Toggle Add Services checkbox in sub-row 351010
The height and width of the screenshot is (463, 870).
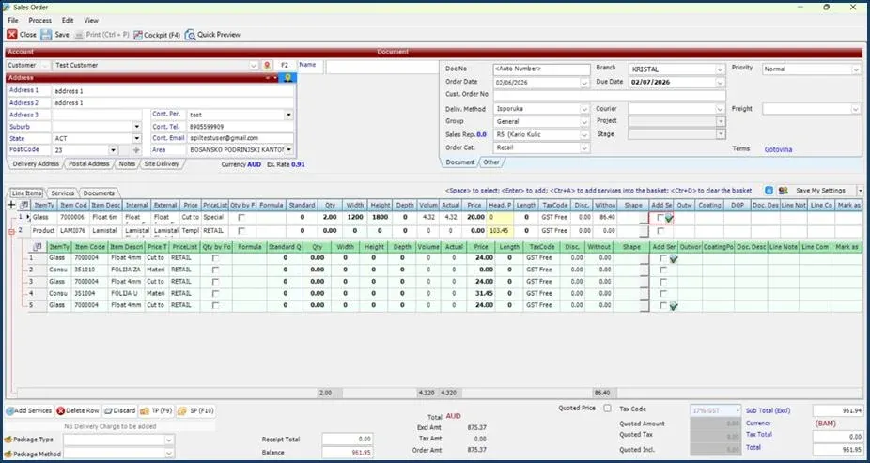pos(663,270)
